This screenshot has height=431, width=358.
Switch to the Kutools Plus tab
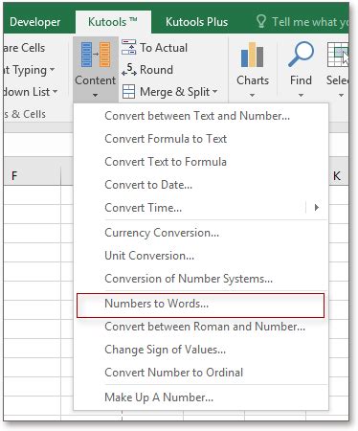(x=196, y=22)
